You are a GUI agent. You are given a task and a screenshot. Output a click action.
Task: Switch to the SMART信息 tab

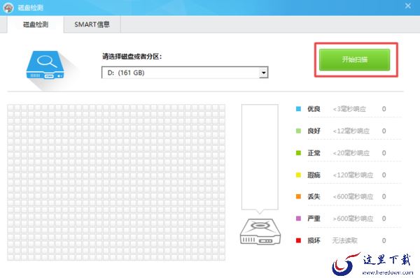pos(92,24)
